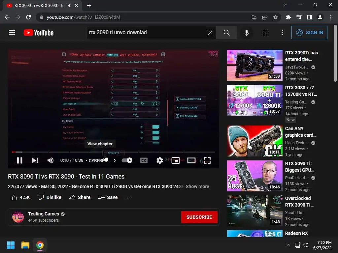Viewport: 338px width, 253px height.
Task: Expand description with Show more
Action: pos(197,186)
